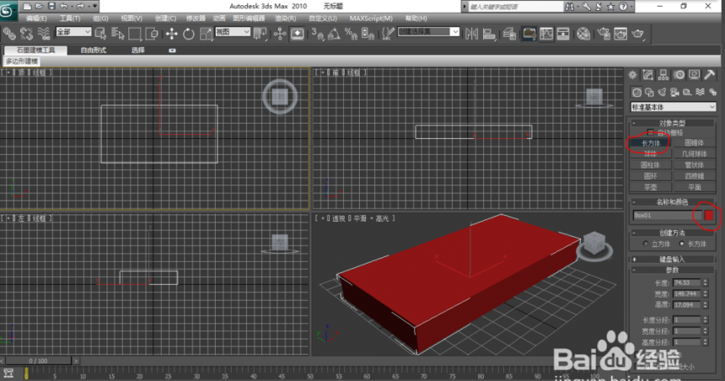Open the Material Editor sphere icon

[583, 33]
